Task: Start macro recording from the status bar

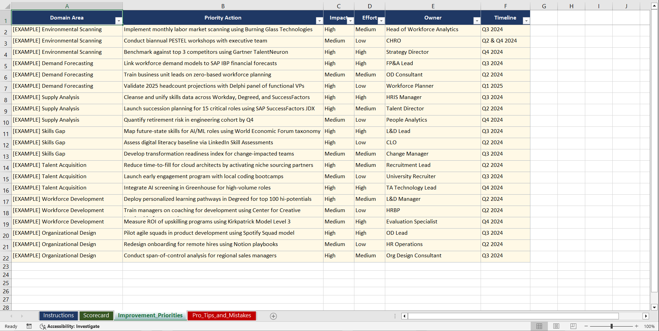Action: (x=29, y=326)
